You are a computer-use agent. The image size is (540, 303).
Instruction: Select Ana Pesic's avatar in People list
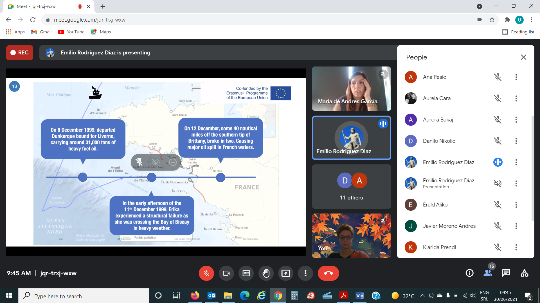[x=411, y=77]
